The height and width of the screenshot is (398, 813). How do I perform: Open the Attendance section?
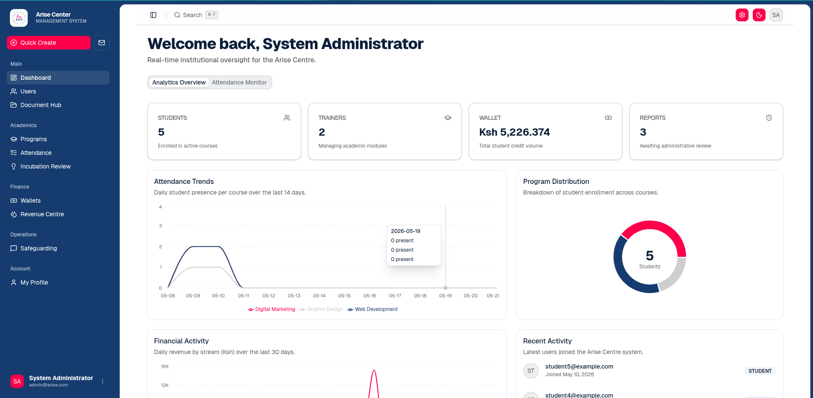point(58,153)
